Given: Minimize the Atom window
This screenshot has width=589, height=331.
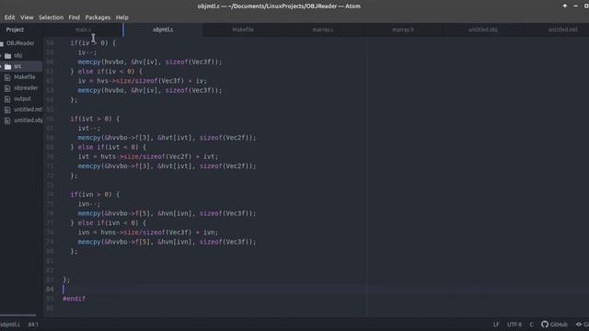Looking at the screenshot, I should click(x=575, y=6).
